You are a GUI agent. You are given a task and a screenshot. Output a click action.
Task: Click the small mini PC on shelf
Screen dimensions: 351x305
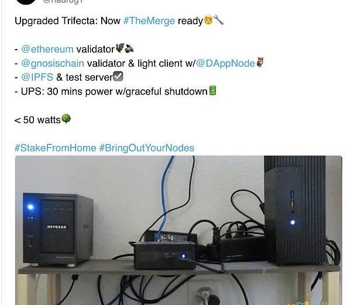[x=165, y=255]
